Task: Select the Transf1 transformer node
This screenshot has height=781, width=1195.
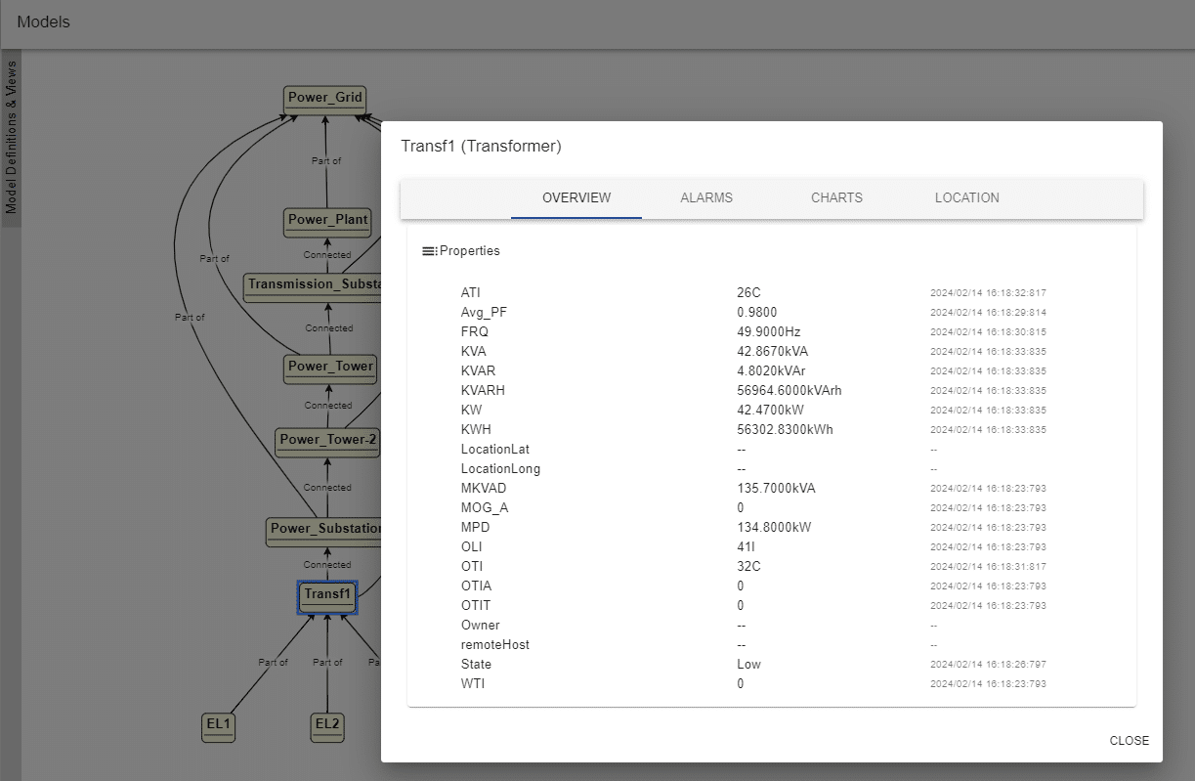Action: (326, 596)
